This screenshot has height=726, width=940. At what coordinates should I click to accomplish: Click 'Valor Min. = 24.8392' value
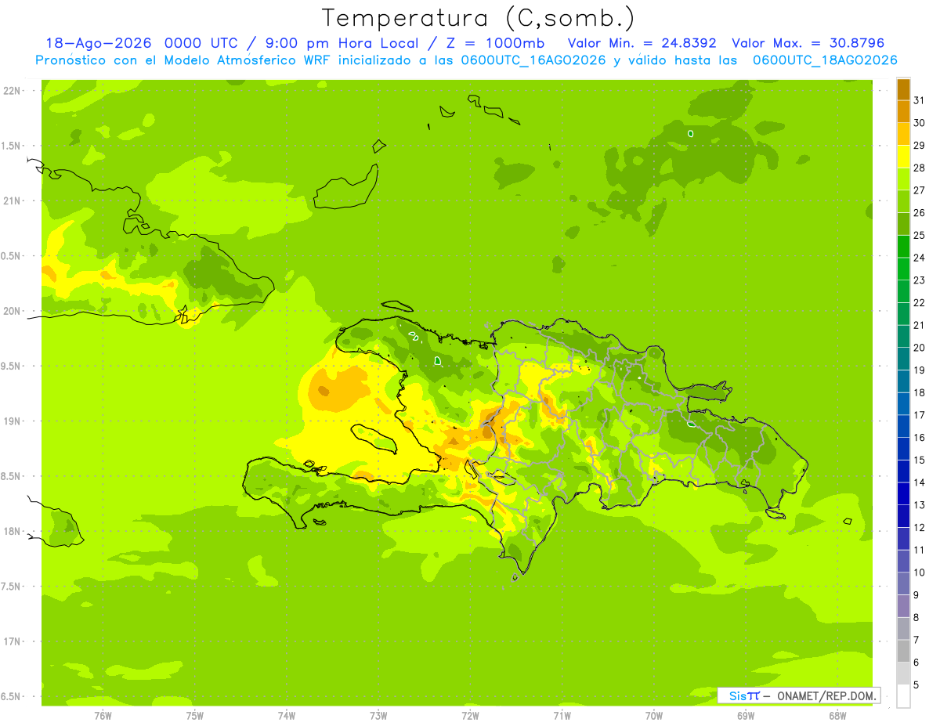pos(642,43)
